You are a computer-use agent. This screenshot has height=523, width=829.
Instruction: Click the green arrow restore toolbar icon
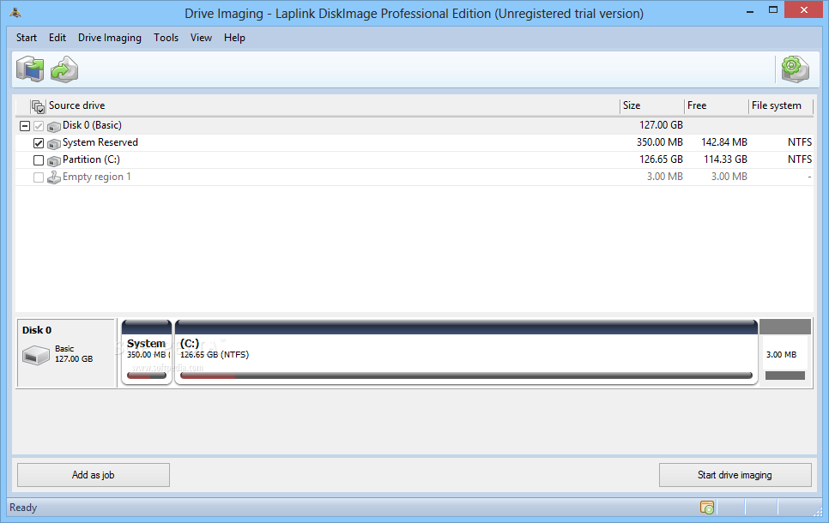[64, 69]
